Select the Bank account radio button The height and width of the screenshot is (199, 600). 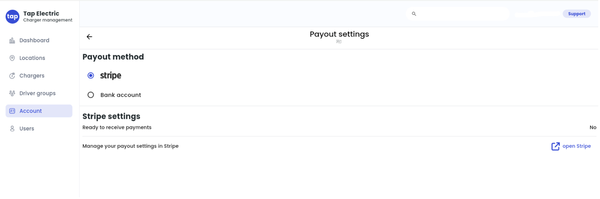[91, 95]
